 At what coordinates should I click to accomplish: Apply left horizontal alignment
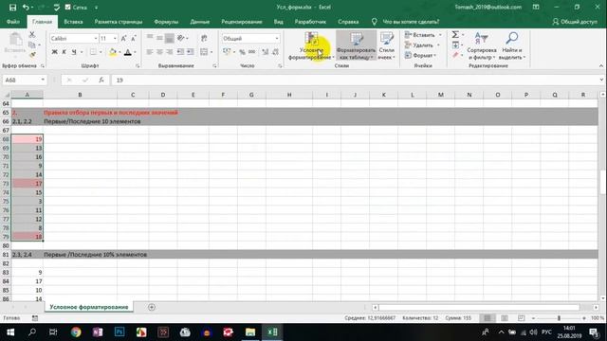pyautogui.click(x=150, y=52)
